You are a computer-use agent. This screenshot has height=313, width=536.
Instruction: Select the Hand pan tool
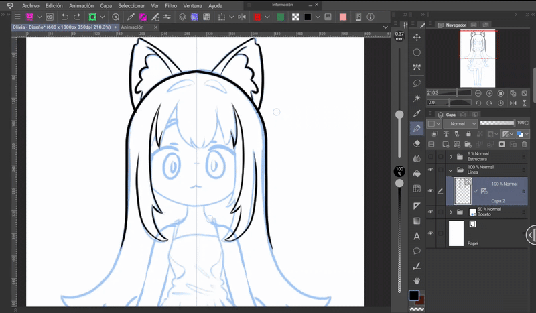[x=417, y=281]
